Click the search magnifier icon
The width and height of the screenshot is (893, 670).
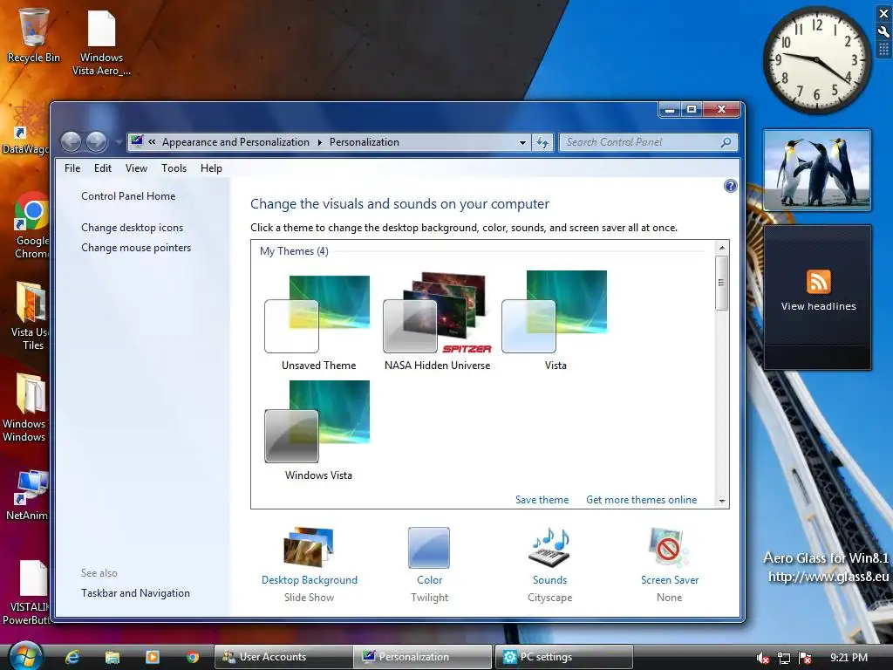726,142
